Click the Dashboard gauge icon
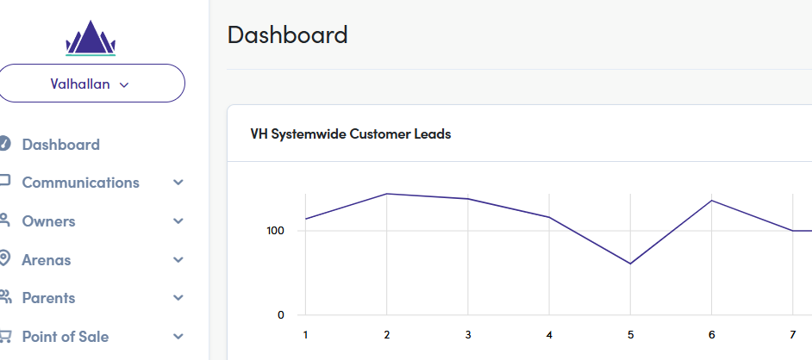 (4, 144)
